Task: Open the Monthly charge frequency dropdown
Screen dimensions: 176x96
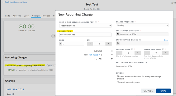Action: tap(142, 25)
